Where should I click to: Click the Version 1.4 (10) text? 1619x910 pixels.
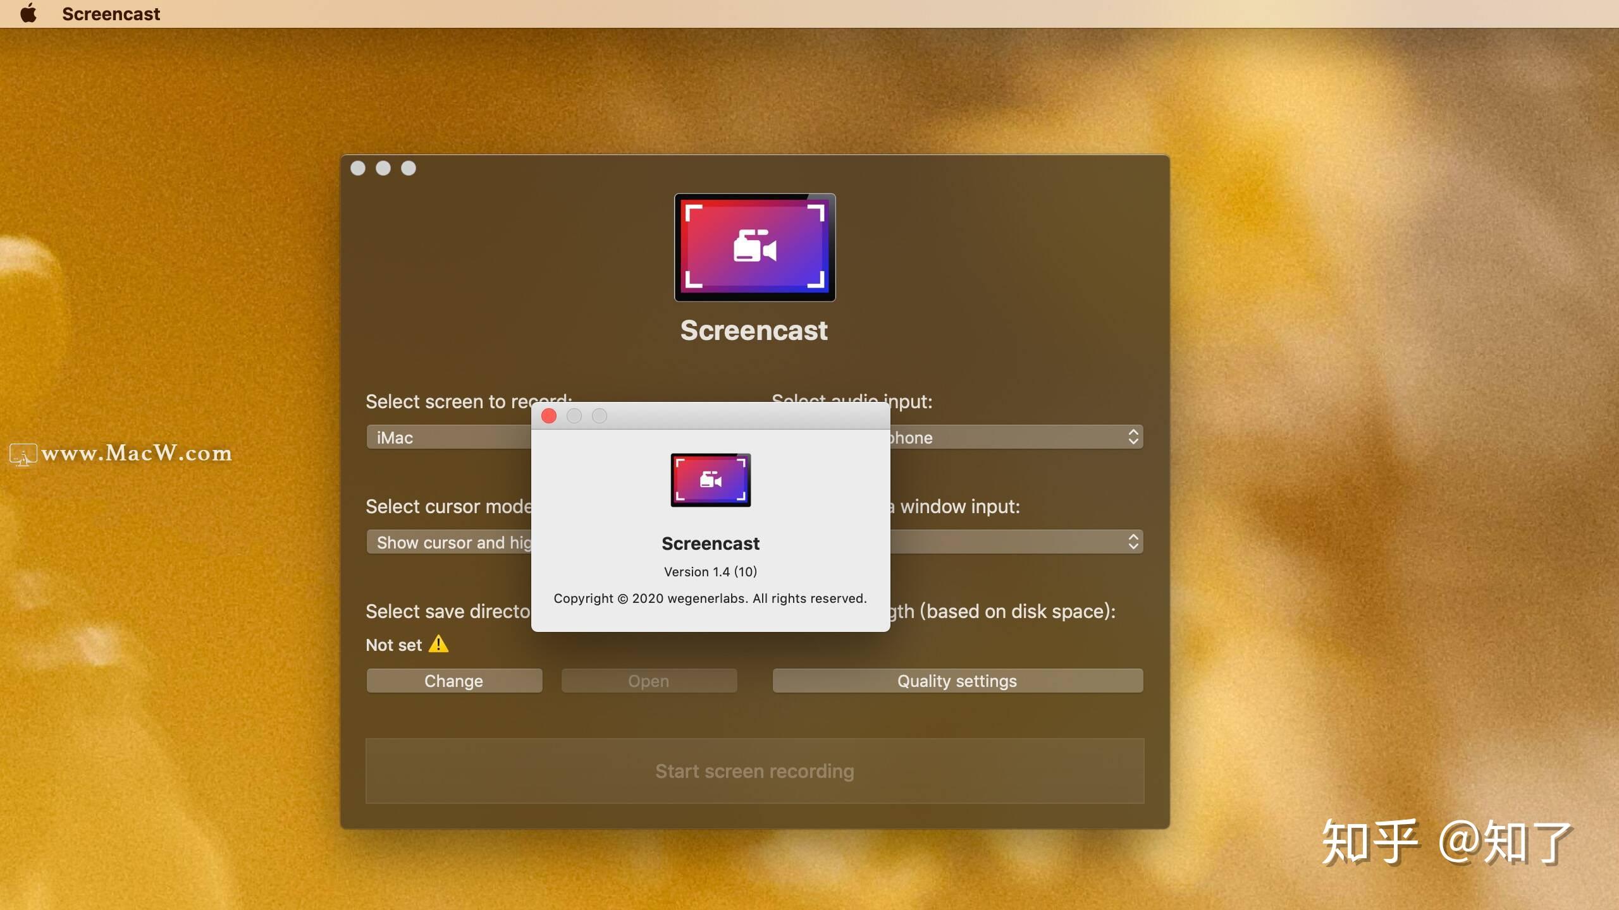[710, 571]
